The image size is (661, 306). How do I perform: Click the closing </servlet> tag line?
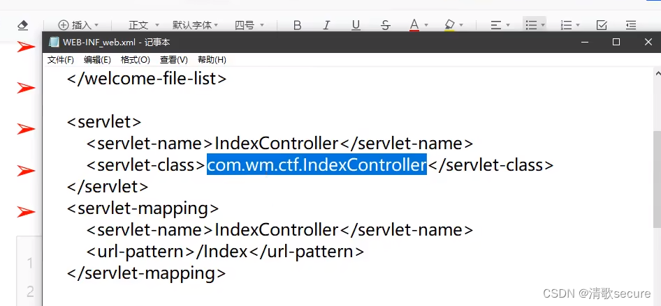pos(108,187)
